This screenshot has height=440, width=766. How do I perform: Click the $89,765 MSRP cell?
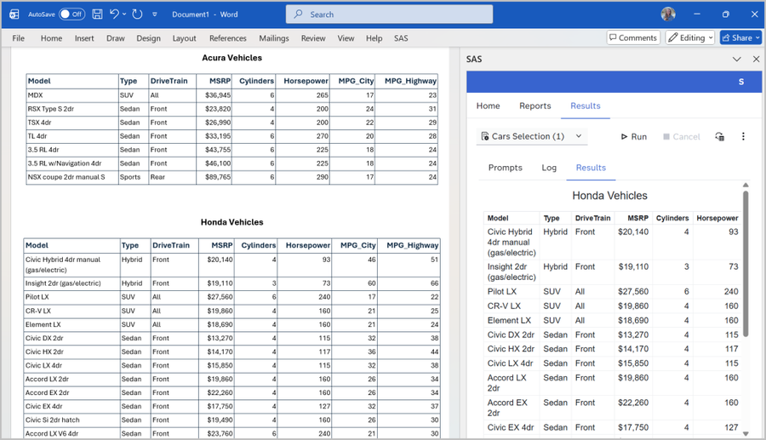214,177
